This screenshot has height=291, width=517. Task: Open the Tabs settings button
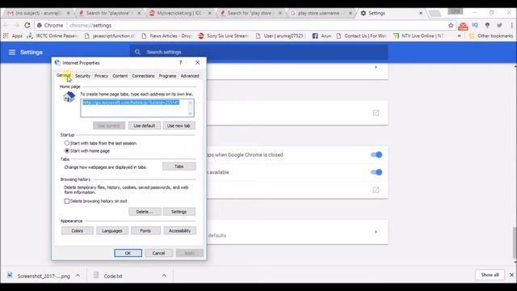pos(179,167)
